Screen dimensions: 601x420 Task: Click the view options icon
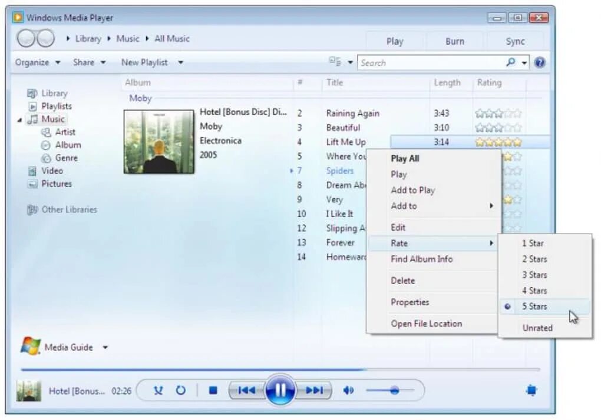(x=335, y=62)
